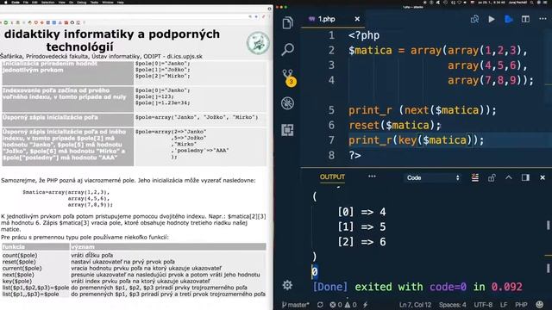Image resolution: width=552 pixels, height=310 pixels.
Task: Open Source Control view with 3 changes
Action: (x=289, y=77)
